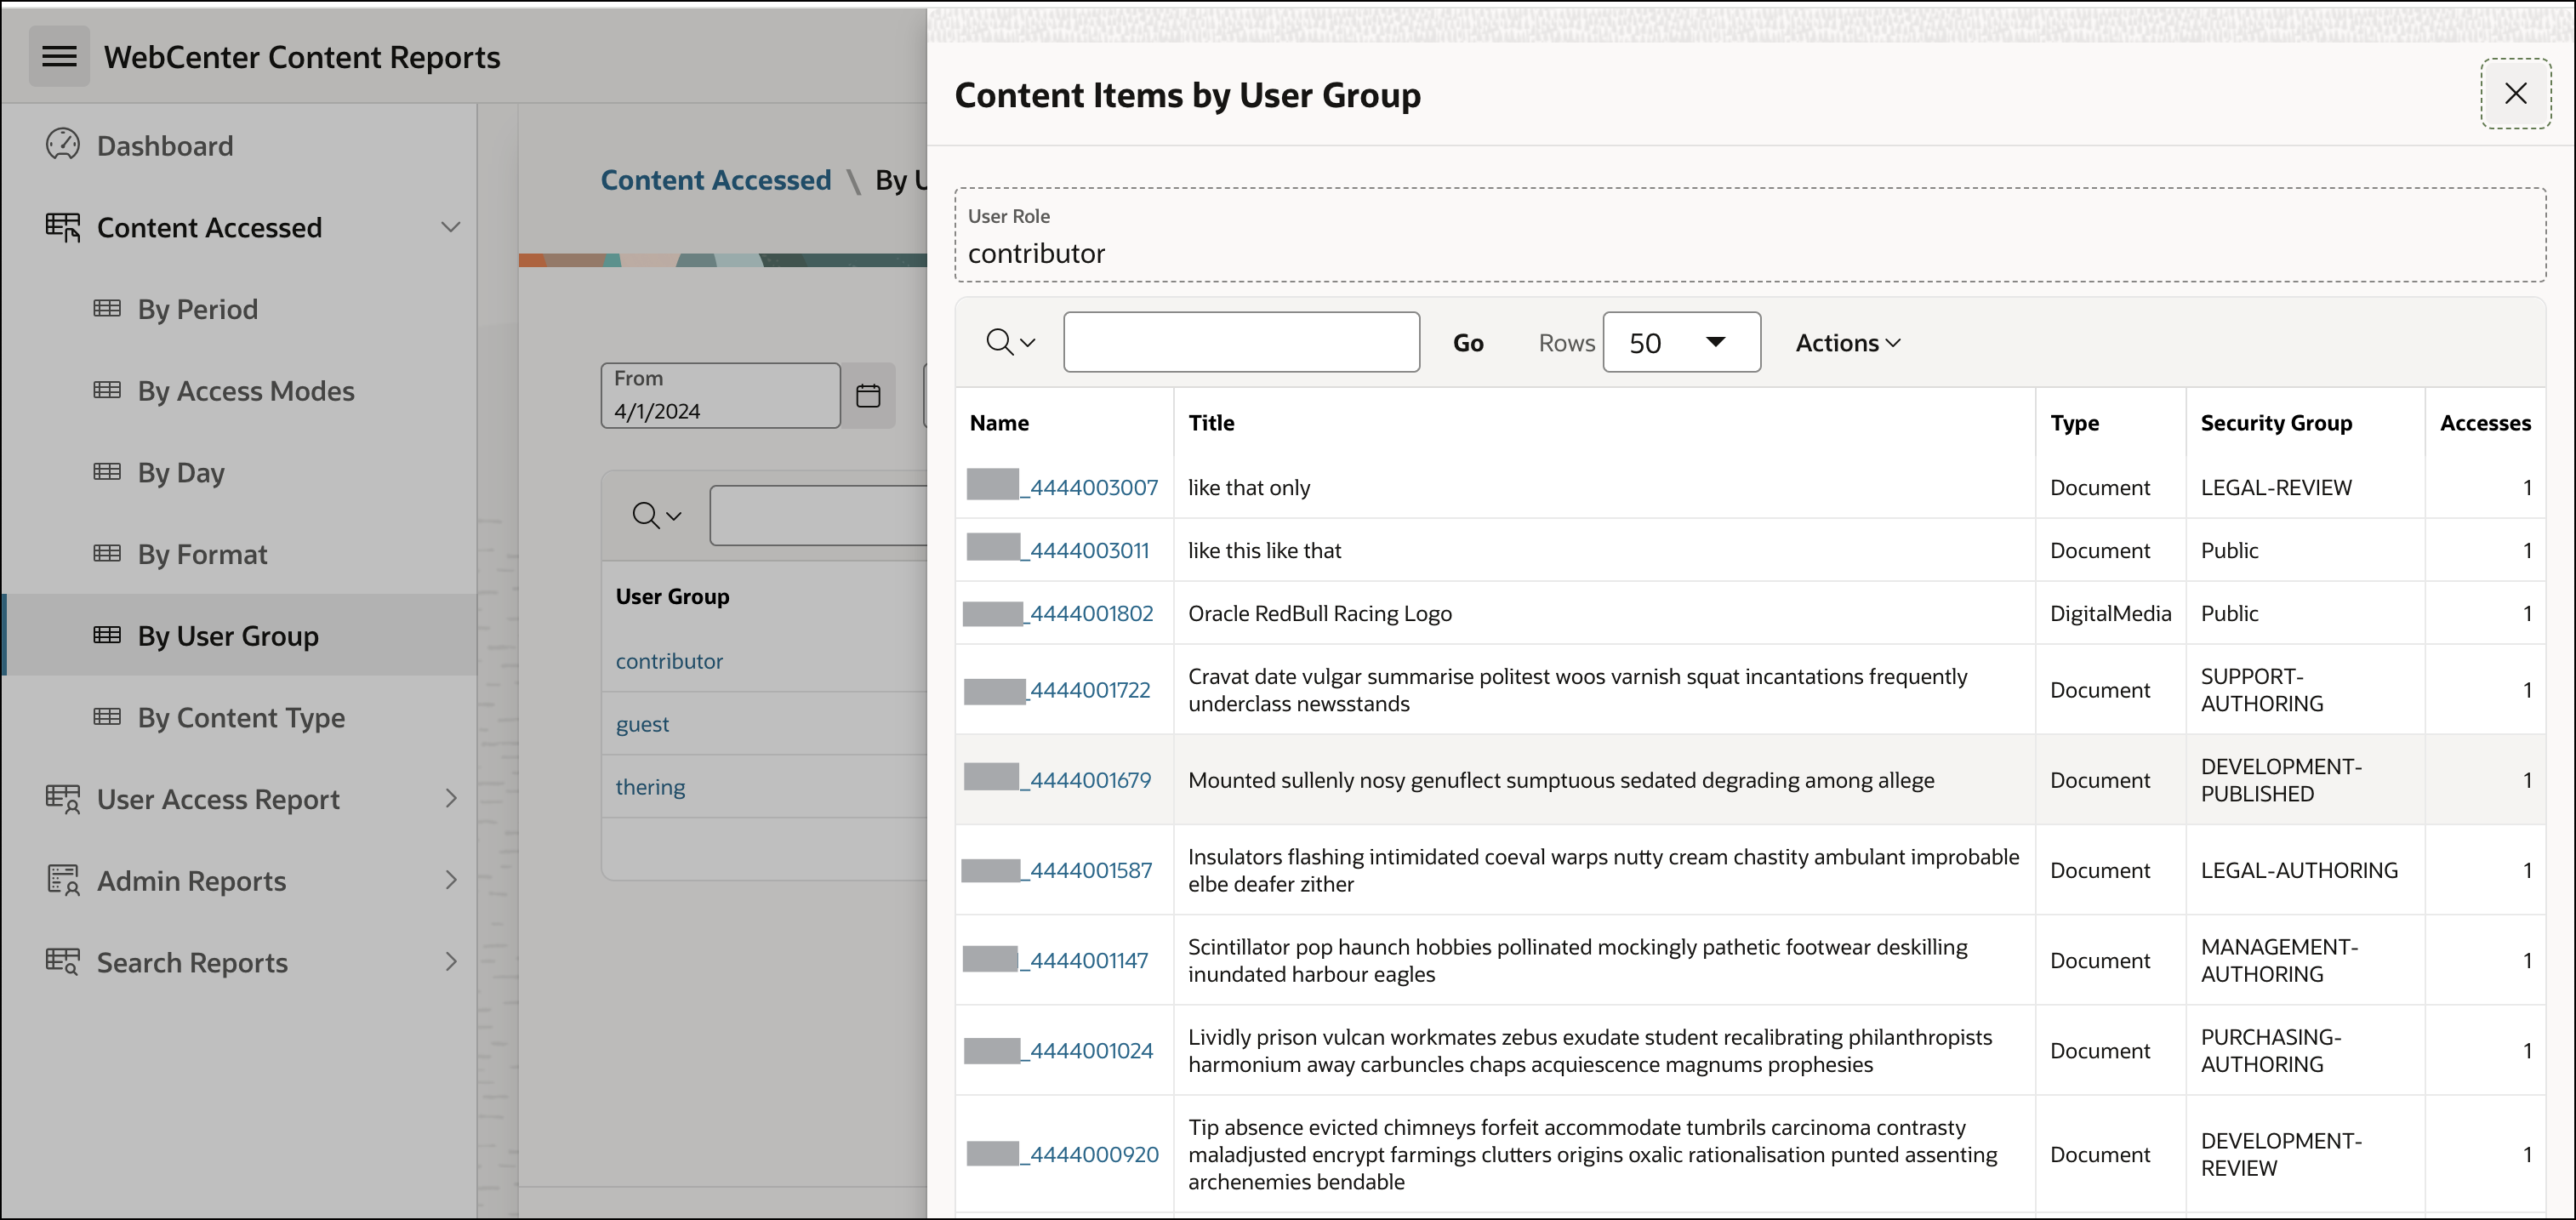Screen dimensions: 2576x1220
Task: Click the By Day table icon
Action: tap(107, 472)
